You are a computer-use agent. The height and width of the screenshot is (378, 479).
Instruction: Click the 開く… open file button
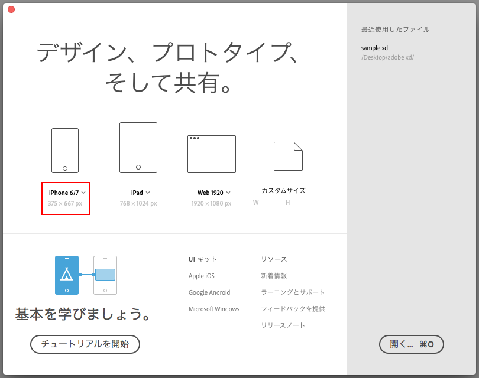click(412, 344)
